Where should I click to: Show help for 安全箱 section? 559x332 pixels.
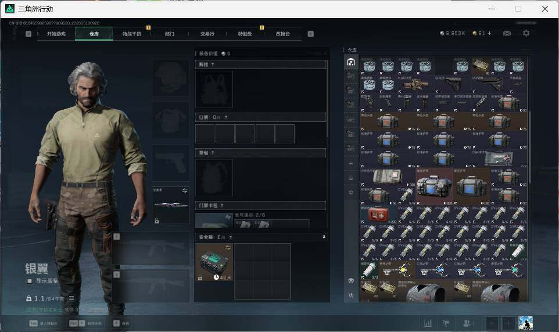(230, 237)
